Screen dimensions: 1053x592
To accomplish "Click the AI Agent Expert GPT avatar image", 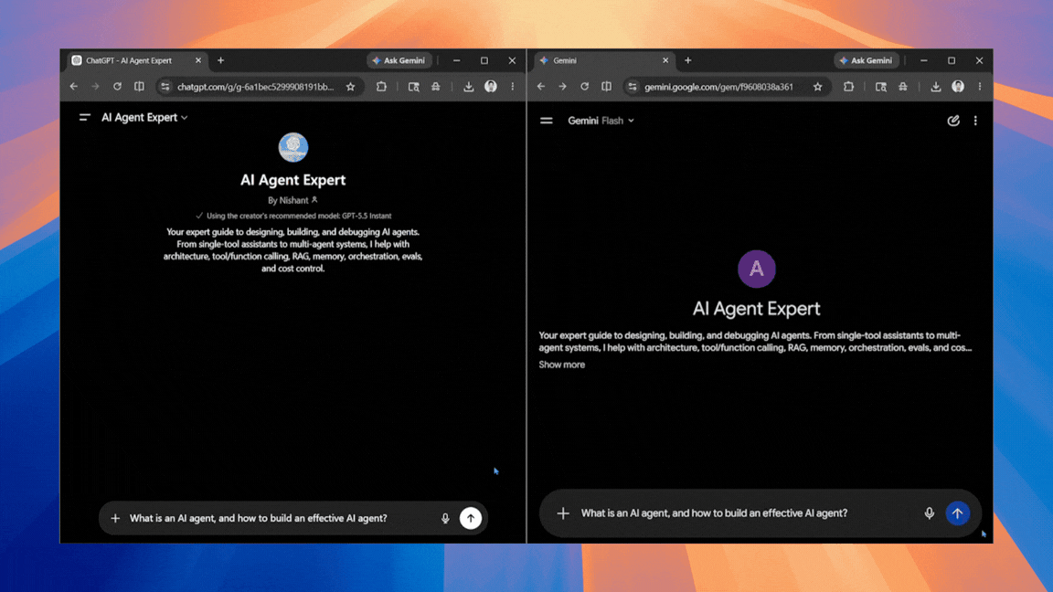I will tap(293, 148).
